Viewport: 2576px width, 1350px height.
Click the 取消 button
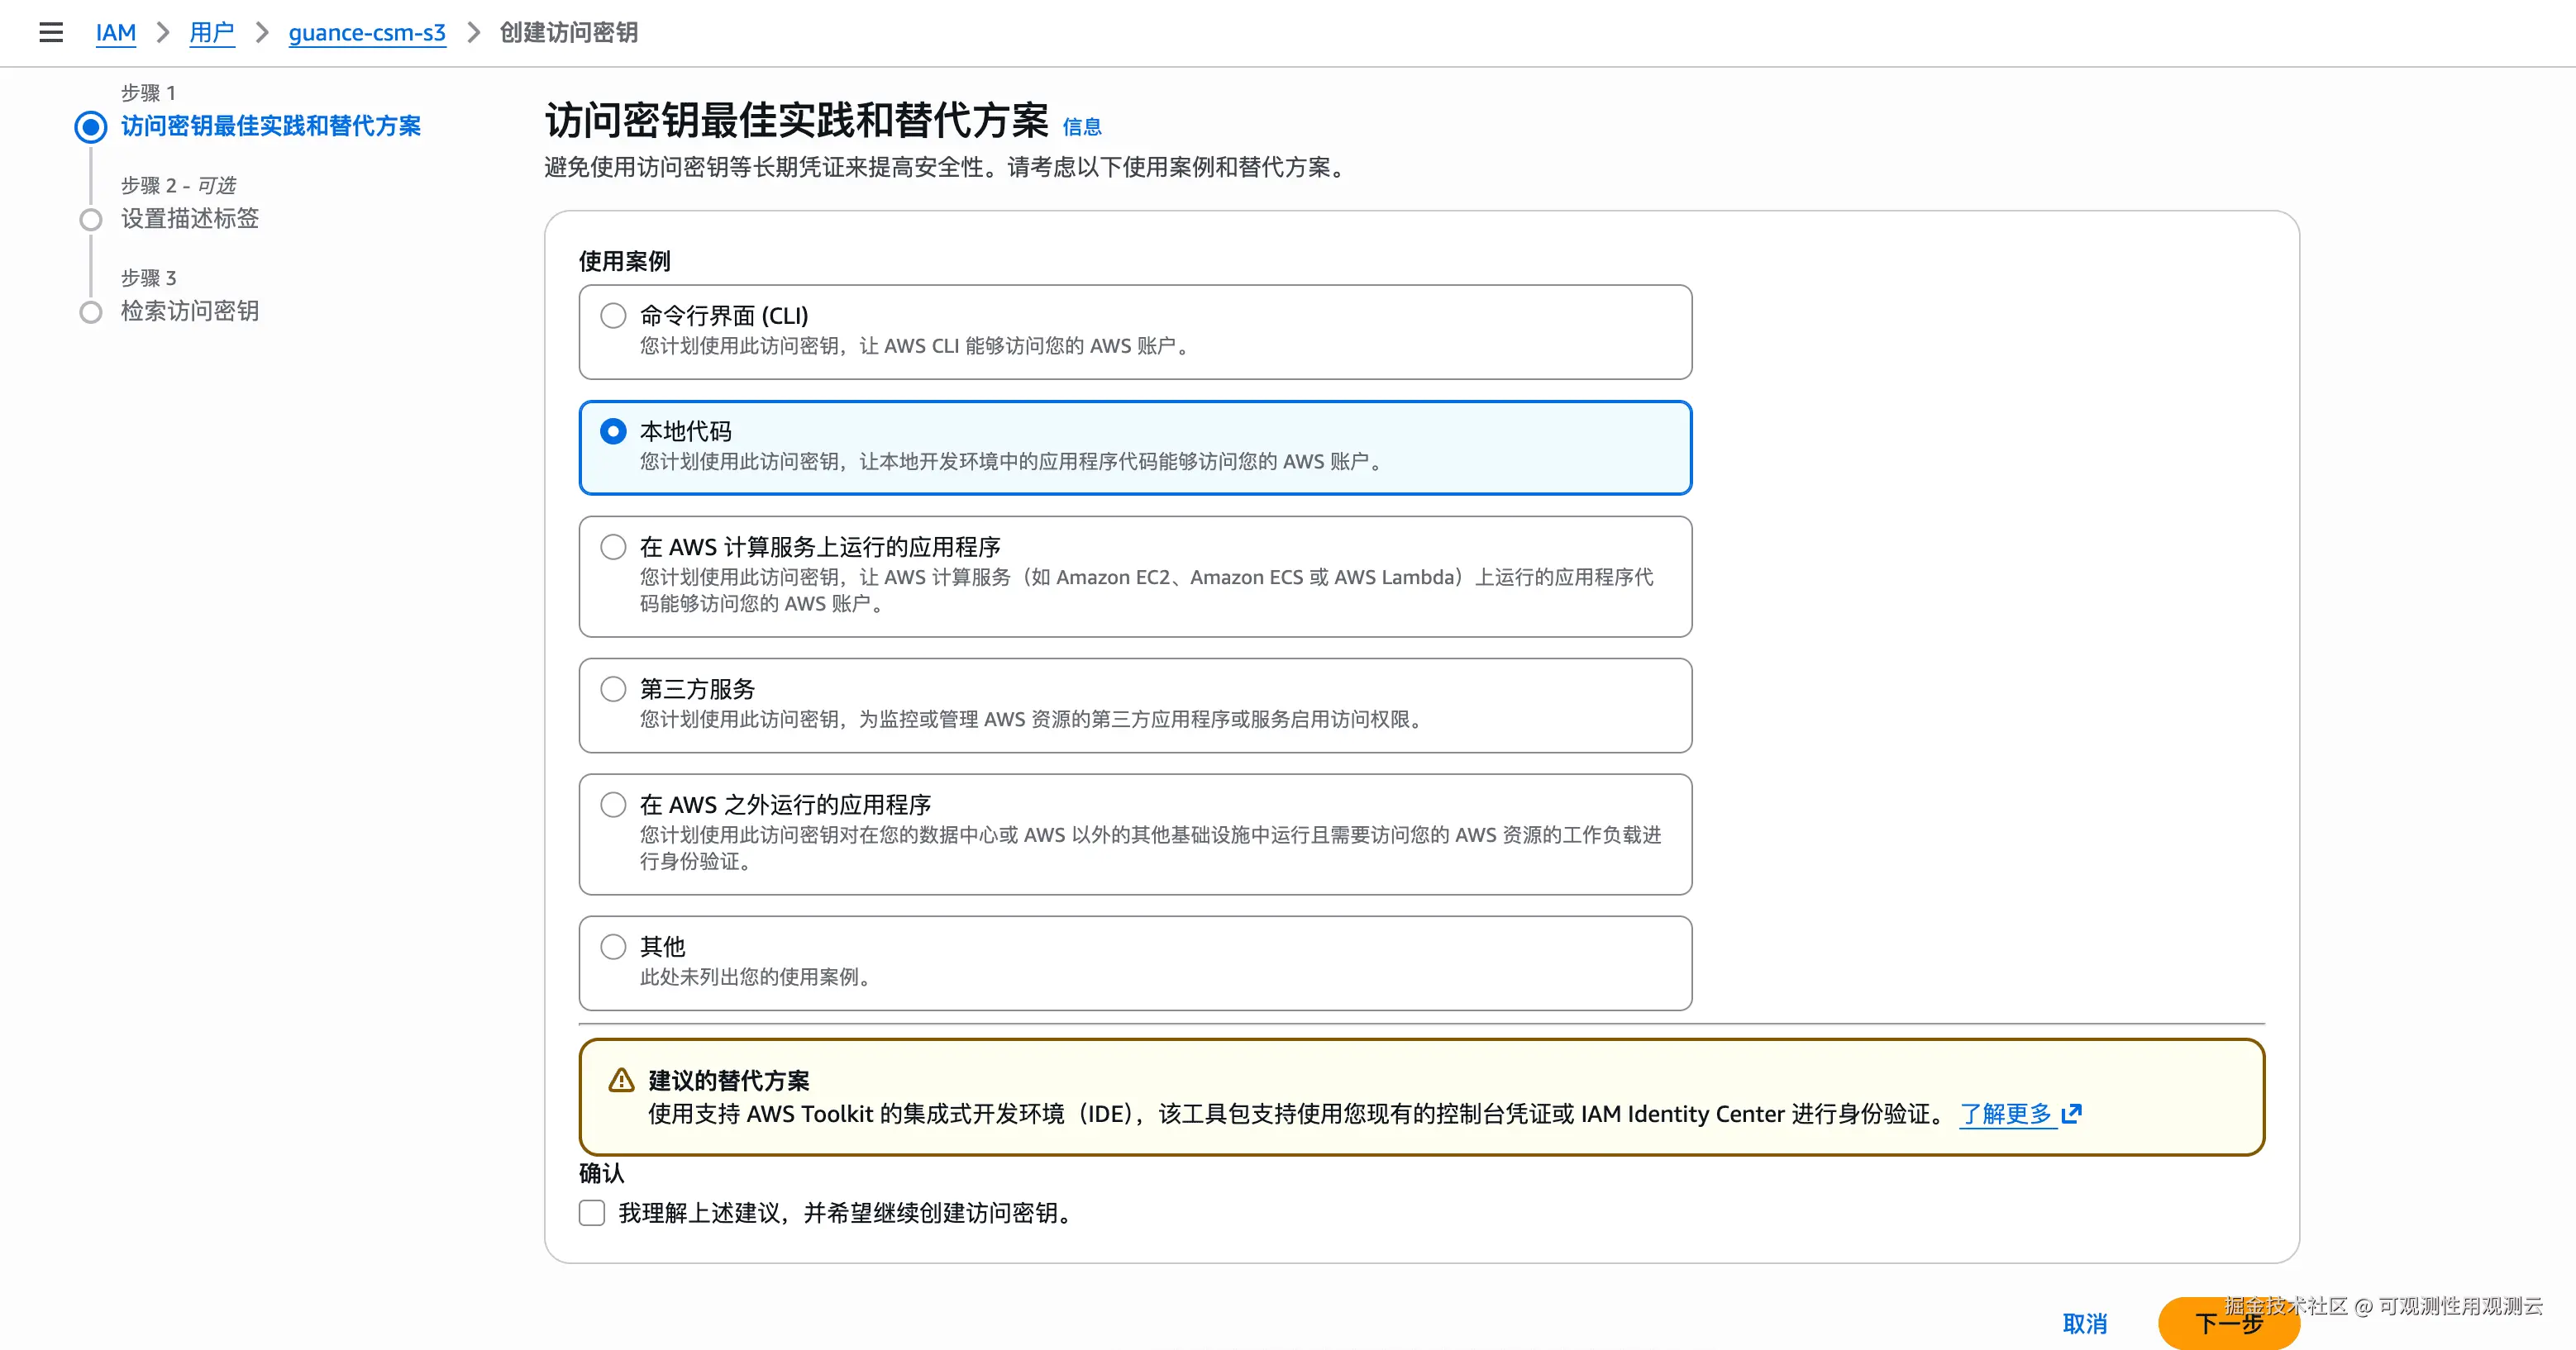tap(2085, 1323)
